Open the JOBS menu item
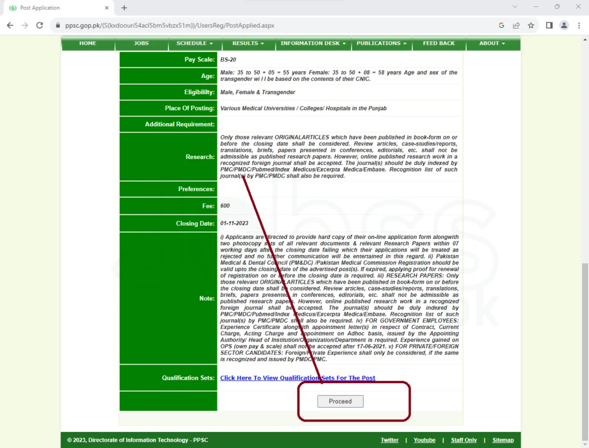Image resolution: width=589 pixels, height=448 pixels. (x=141, y=43)
